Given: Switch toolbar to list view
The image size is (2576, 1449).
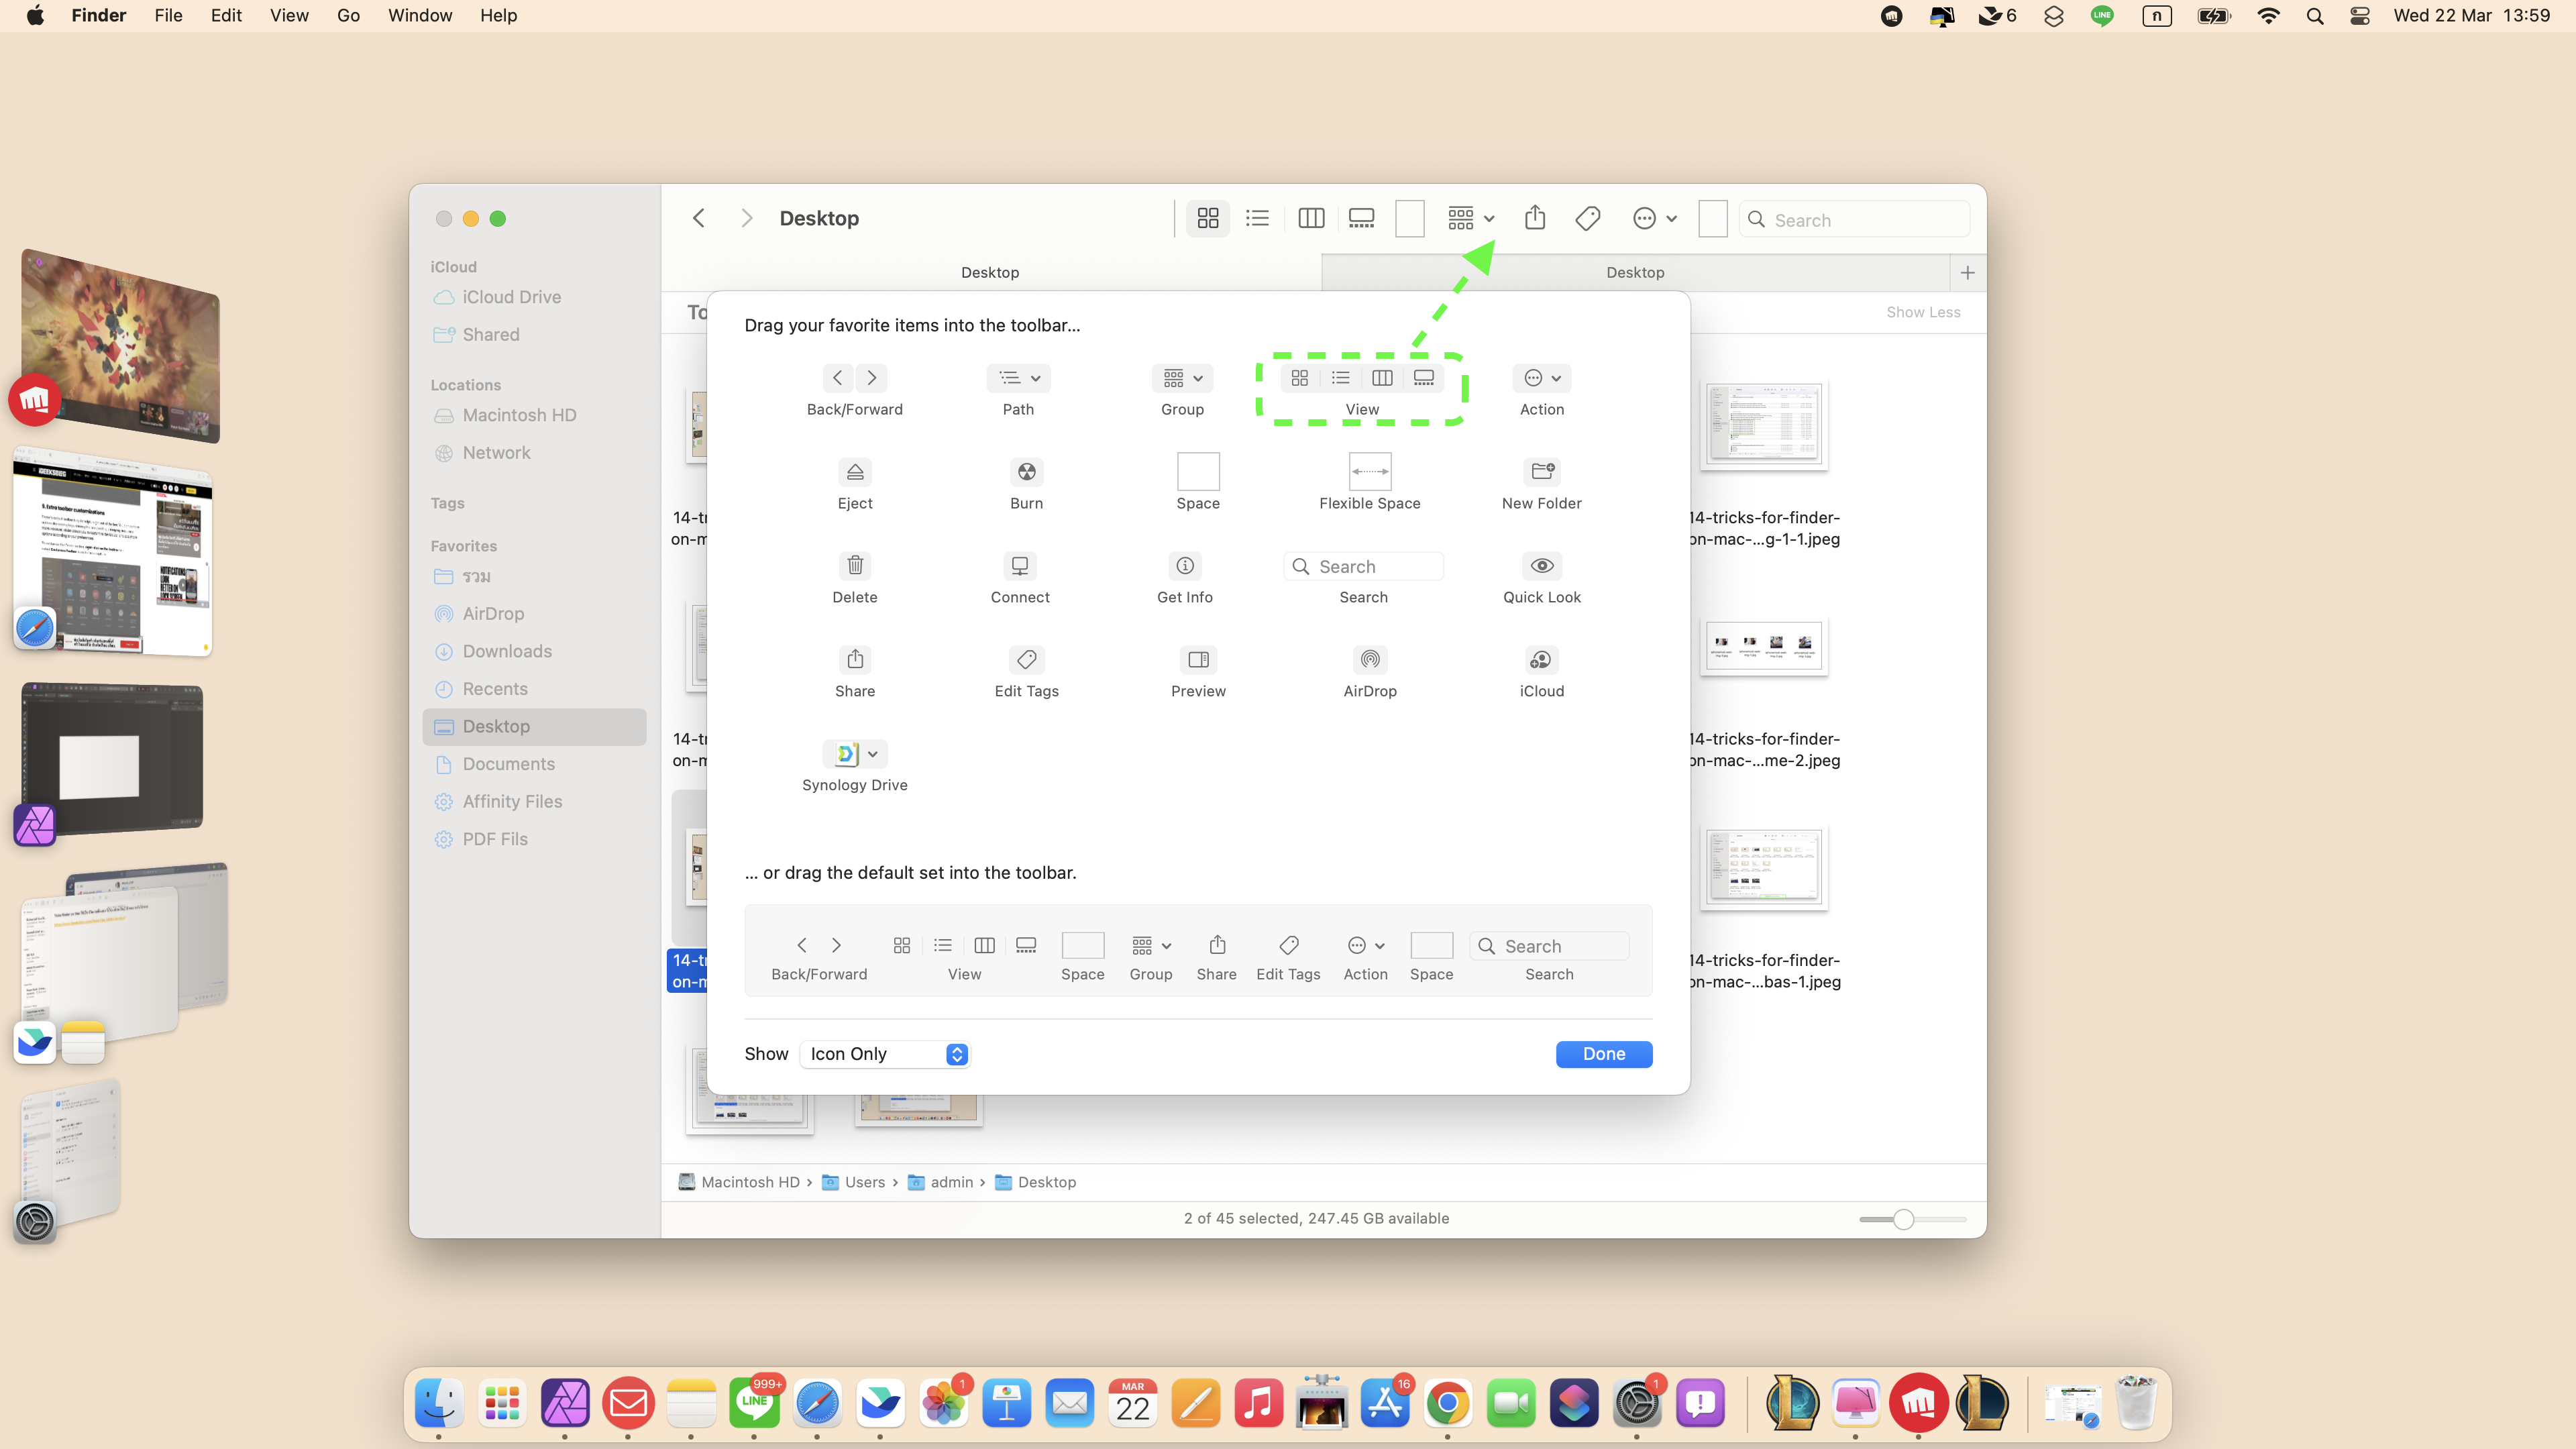Looking at the screenshot, I should (1257, 218).
